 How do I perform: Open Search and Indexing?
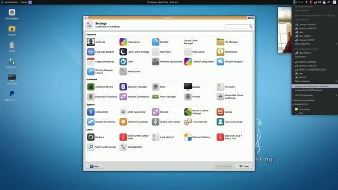pos(101,147)
